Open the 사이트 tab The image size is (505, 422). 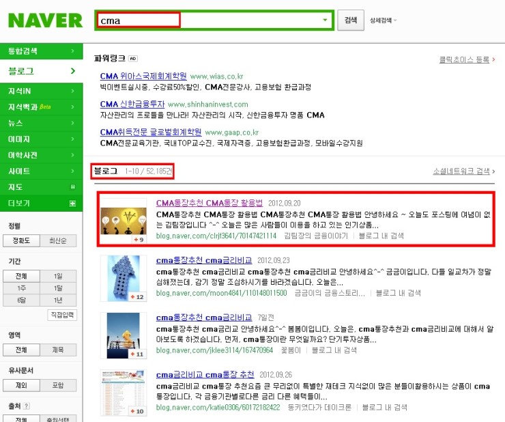41,171
